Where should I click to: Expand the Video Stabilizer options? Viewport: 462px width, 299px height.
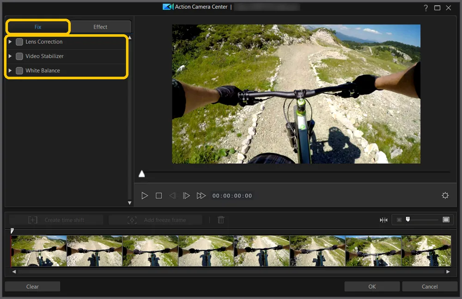pyautogui.click(x=10, y=56)
